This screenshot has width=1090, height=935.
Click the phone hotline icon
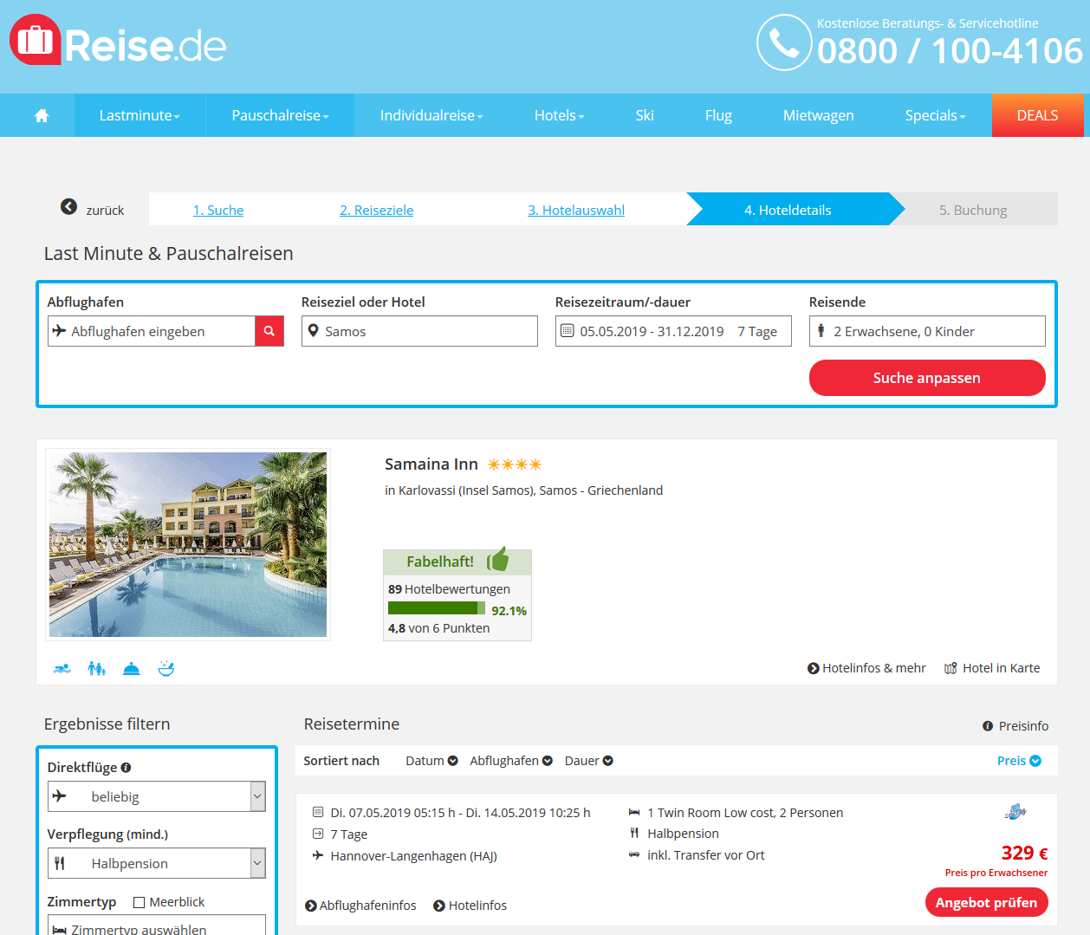point(784,42)
